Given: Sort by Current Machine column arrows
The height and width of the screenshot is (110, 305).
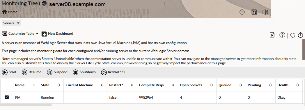Looking at the screenshot, I should 102,85.
